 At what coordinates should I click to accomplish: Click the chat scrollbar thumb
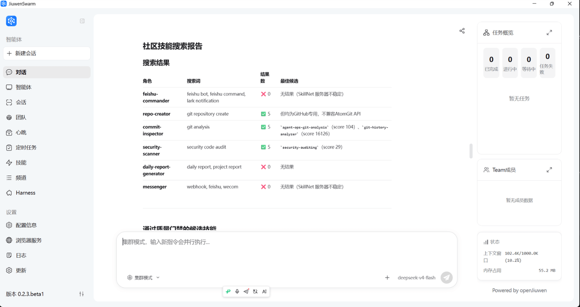point(471,151)
